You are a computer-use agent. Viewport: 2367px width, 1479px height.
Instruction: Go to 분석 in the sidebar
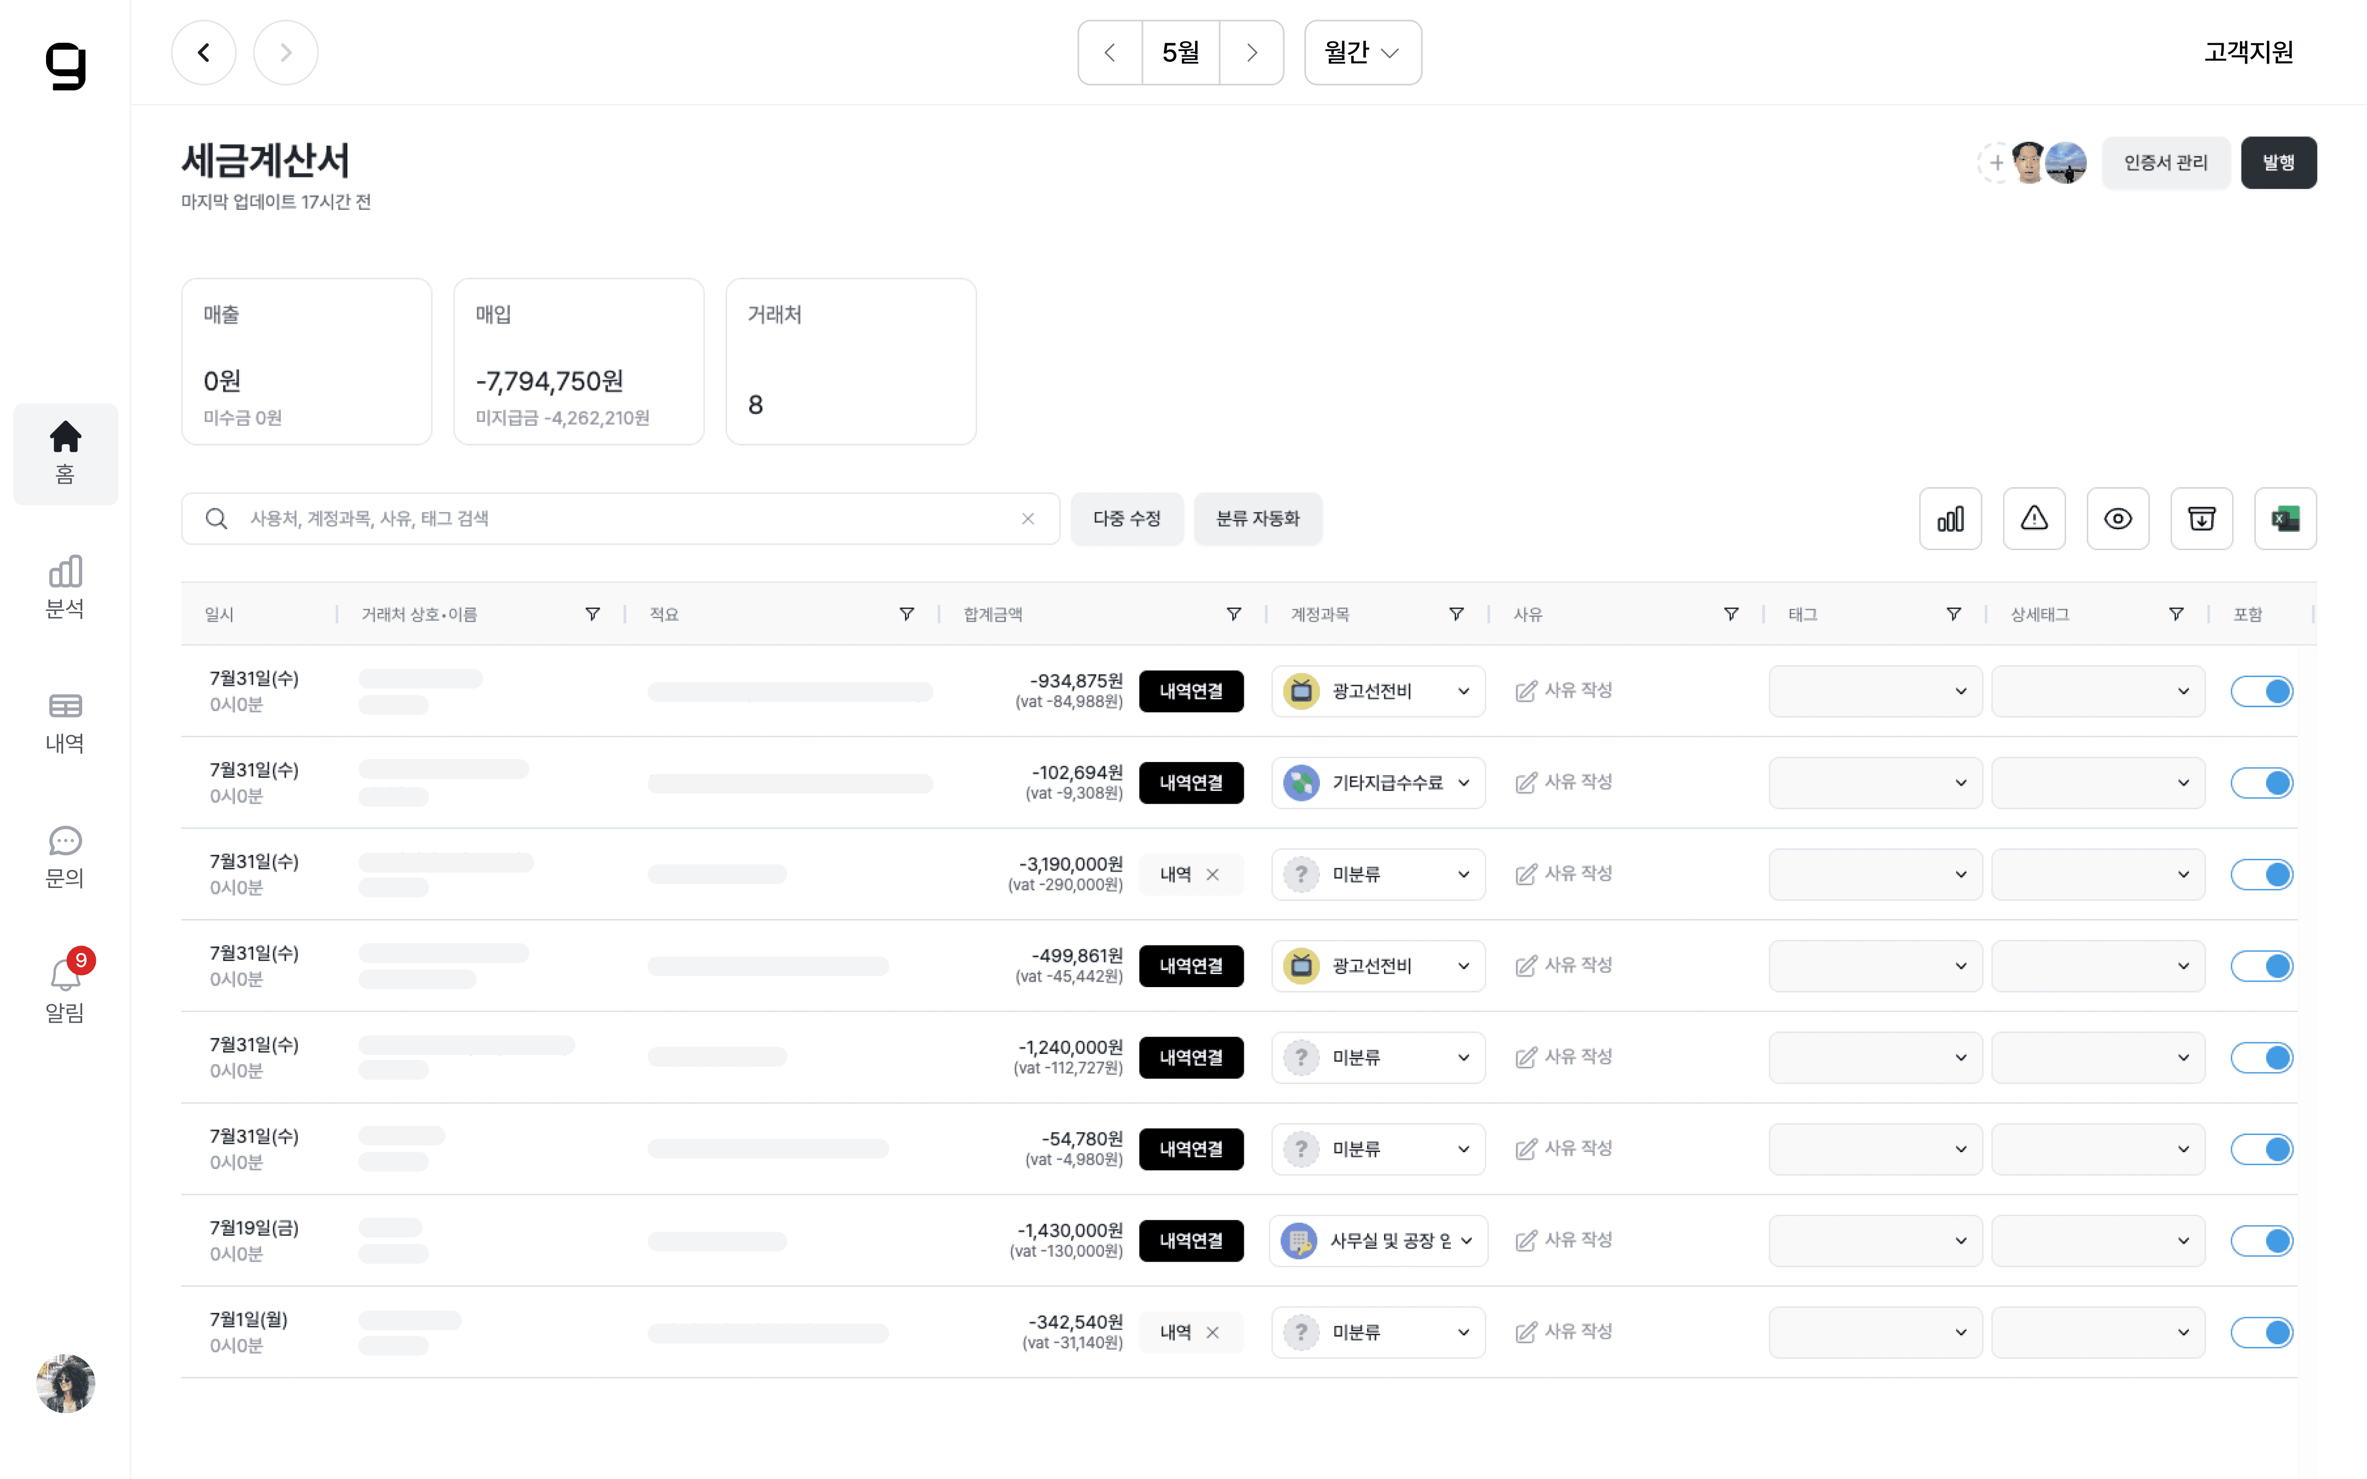[x=65, y=587]
